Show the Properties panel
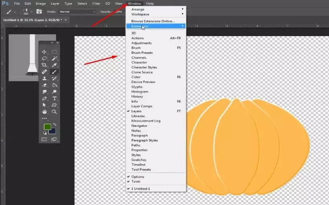 pos(156,150)
